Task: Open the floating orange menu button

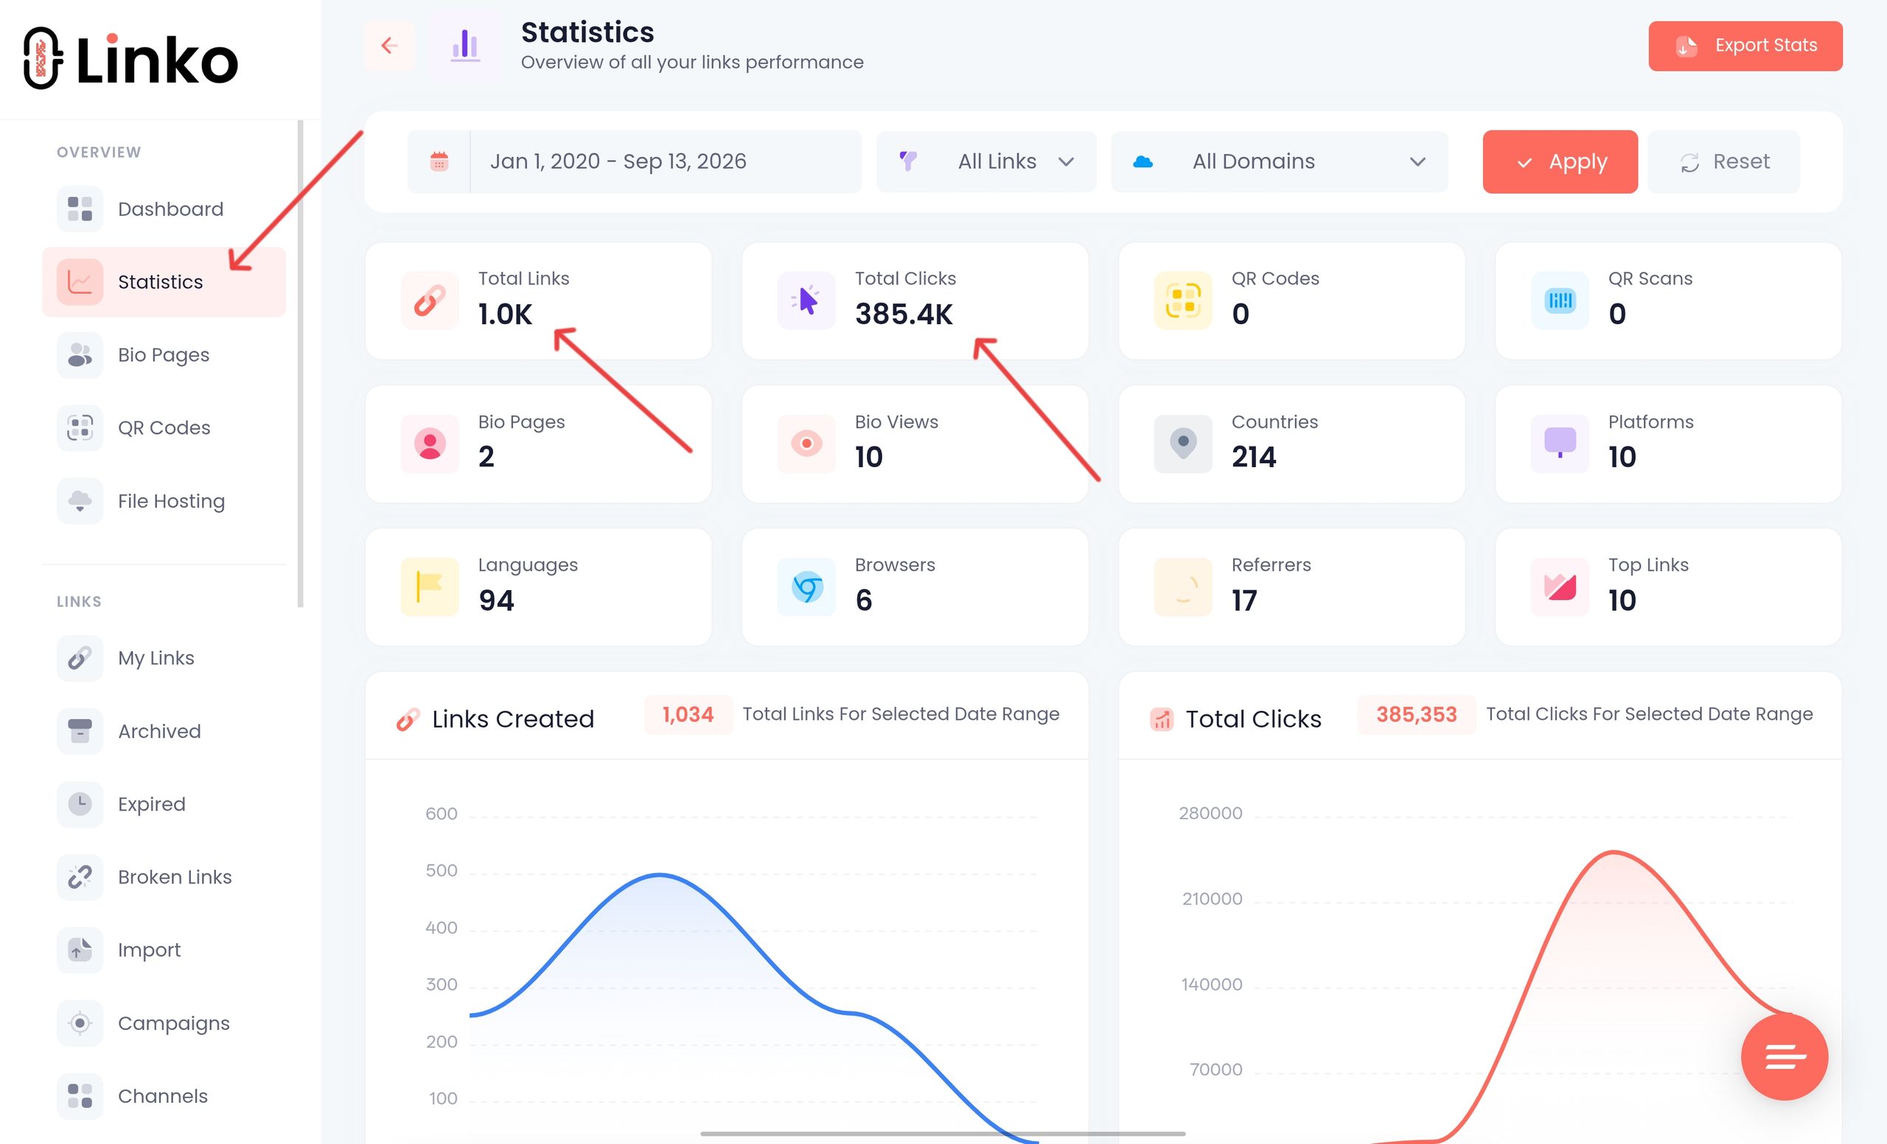Action: (1785, 1057)
